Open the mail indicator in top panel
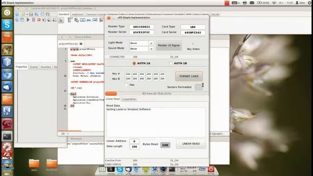Image resolution: width=313 pixels, height=176 pixels. [252, 3]
